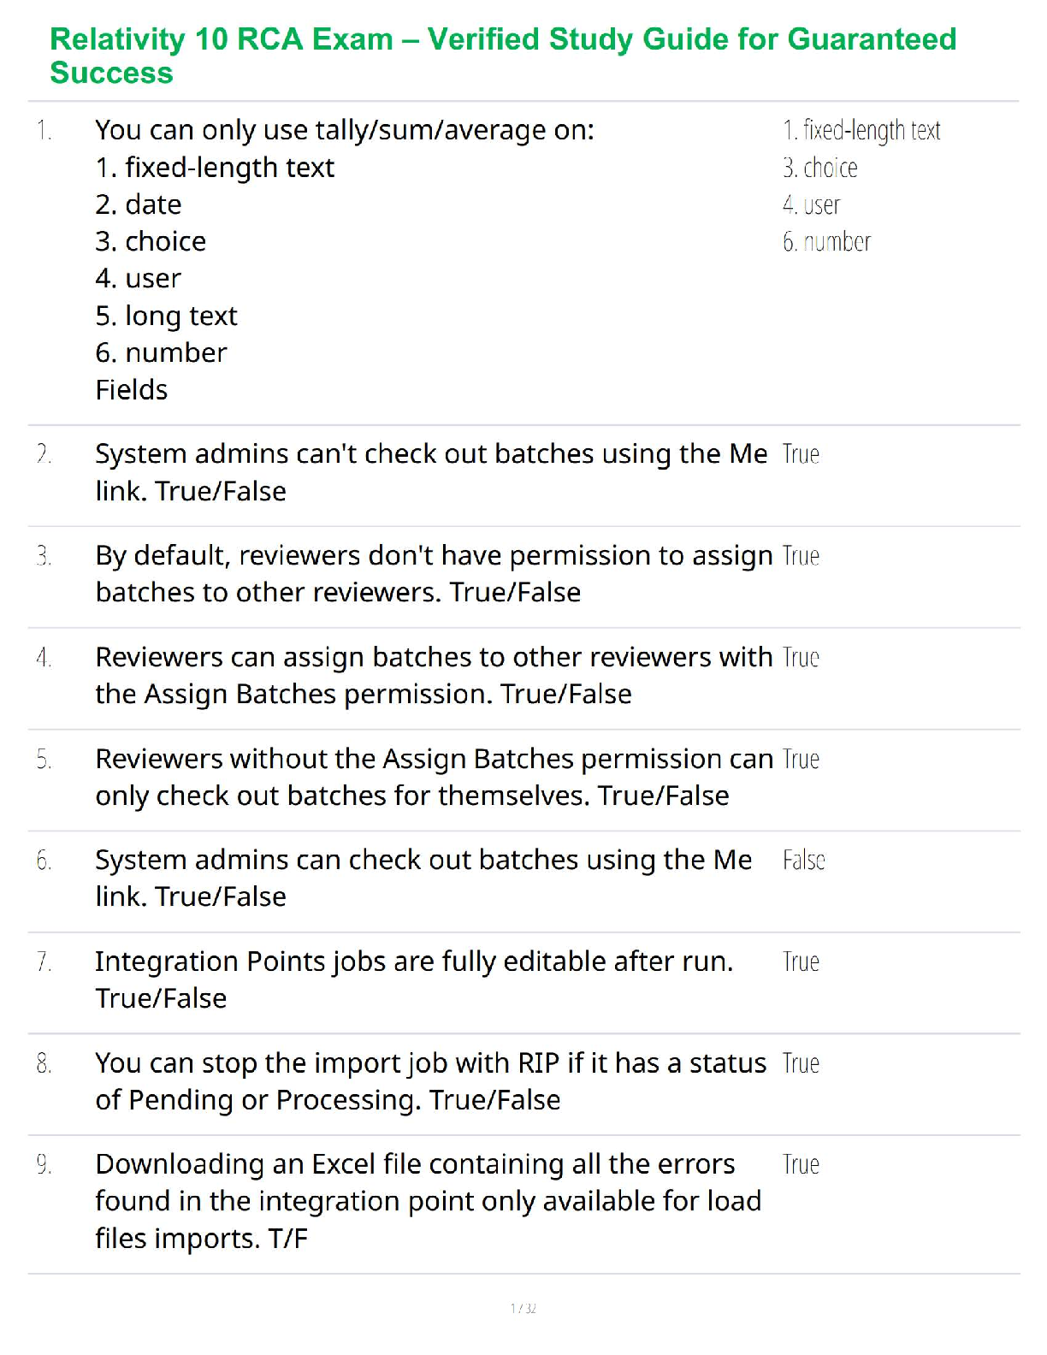Click question 4 about the Assign Batches permission
Viewport: 1047px width, 1355px height.
point(434,675)
